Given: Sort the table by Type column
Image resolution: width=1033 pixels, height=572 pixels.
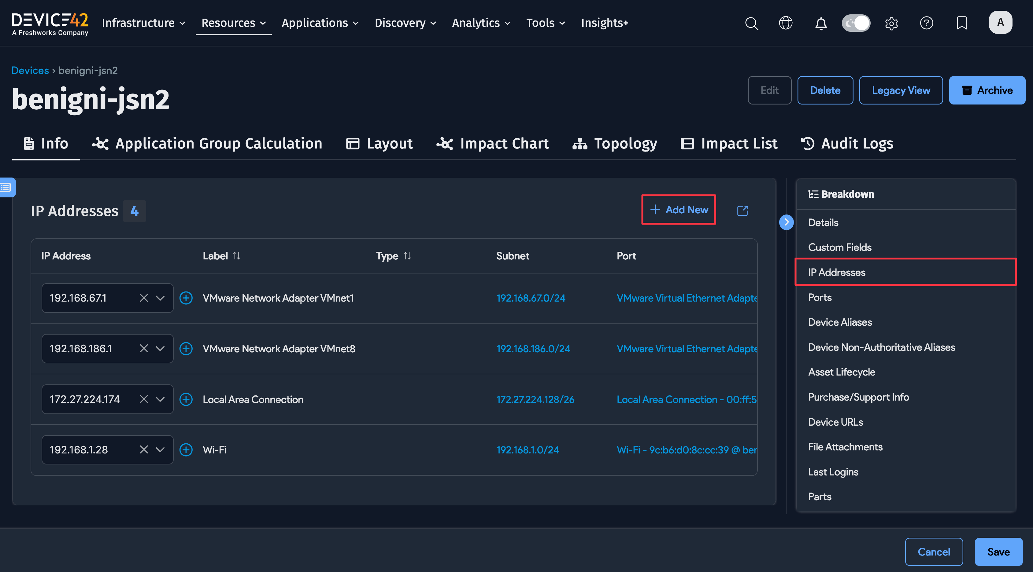Looking at the screenshot, I should [407, 256].
